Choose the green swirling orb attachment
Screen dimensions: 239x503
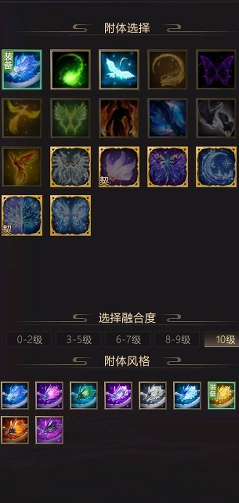coord(71,69)
